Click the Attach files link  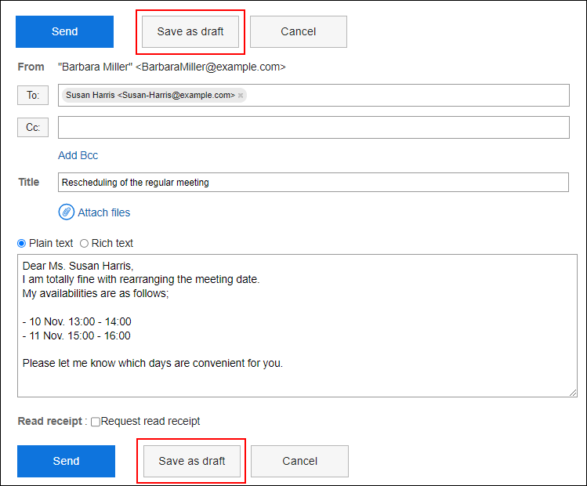[x=103, y=212]
